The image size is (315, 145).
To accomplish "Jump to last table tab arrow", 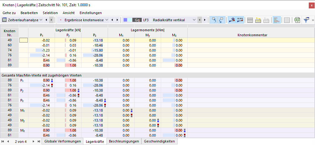I will 39,141.
